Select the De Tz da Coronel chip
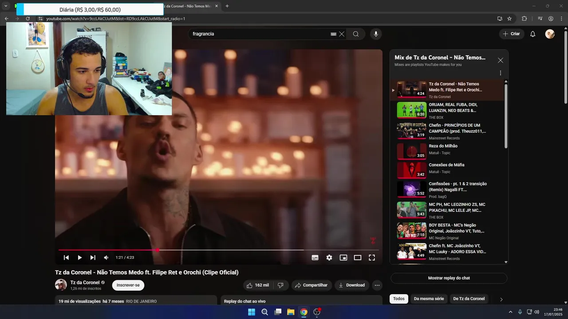 point(469,299)
